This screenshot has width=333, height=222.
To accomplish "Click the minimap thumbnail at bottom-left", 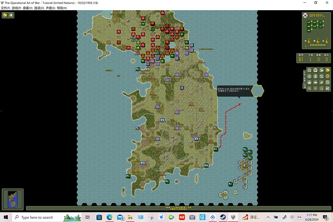I will pyautogui.click(x=13, y=199).
